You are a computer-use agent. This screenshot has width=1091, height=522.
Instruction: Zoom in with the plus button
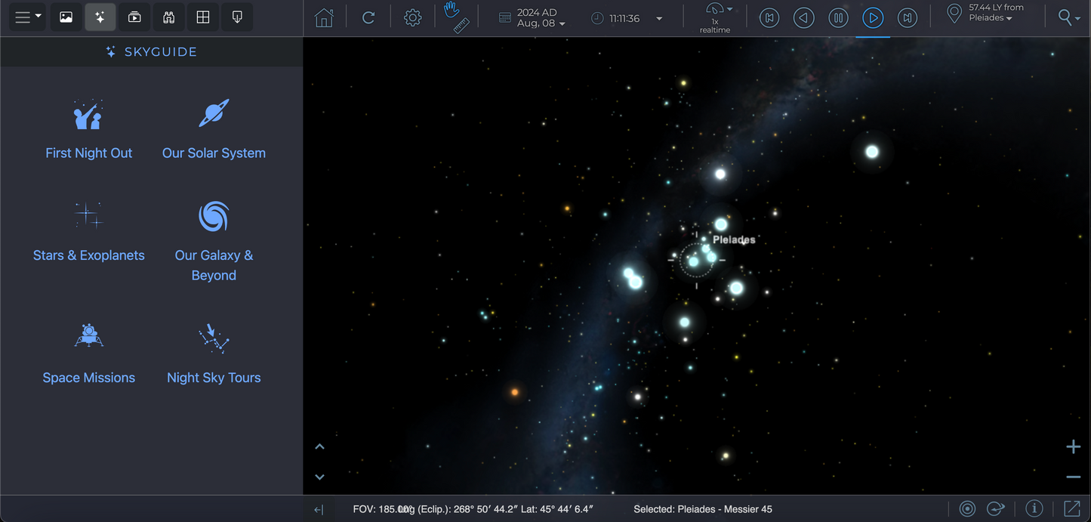pos(1073,447)
